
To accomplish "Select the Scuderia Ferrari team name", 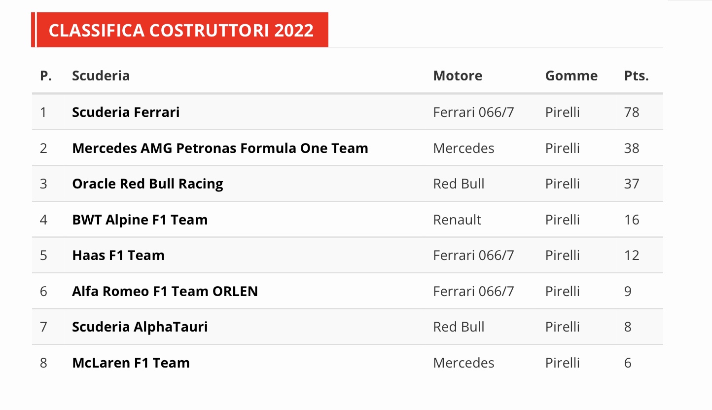I will (126, 112).
